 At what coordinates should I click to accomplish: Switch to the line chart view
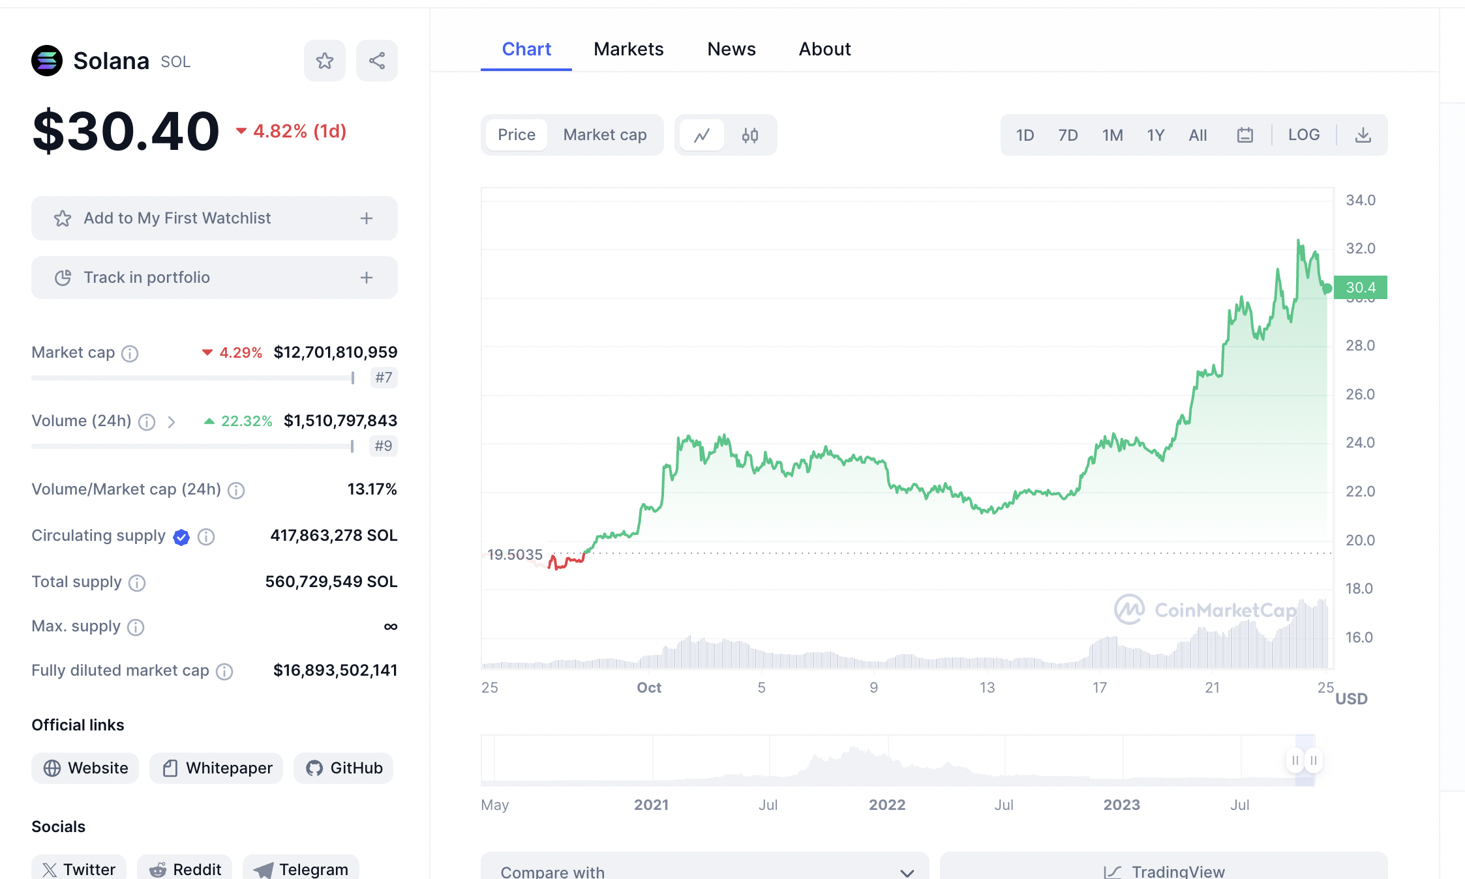pos(702,135)
